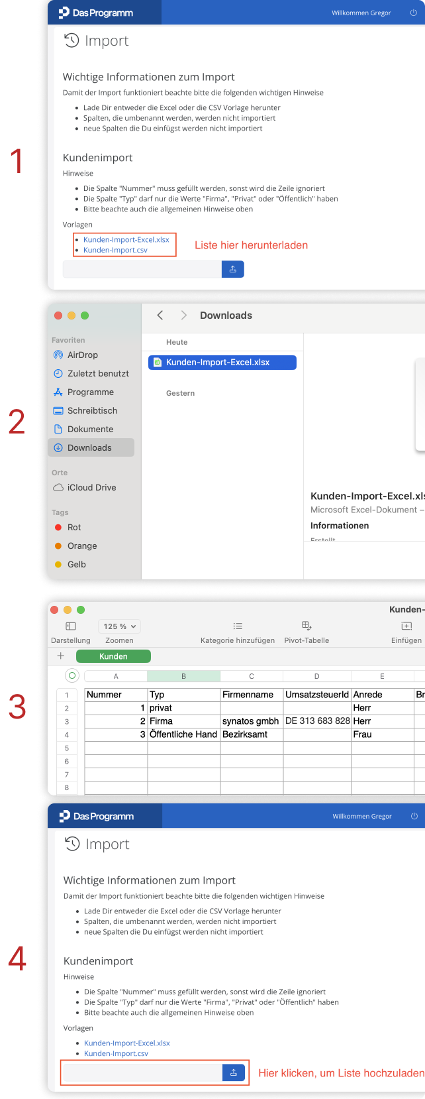This screenshot has height=1099, width=425.
Task: Click Kunden-Import.csv link beside 'Liste hier herunterladen'
Action: point(115,251)
